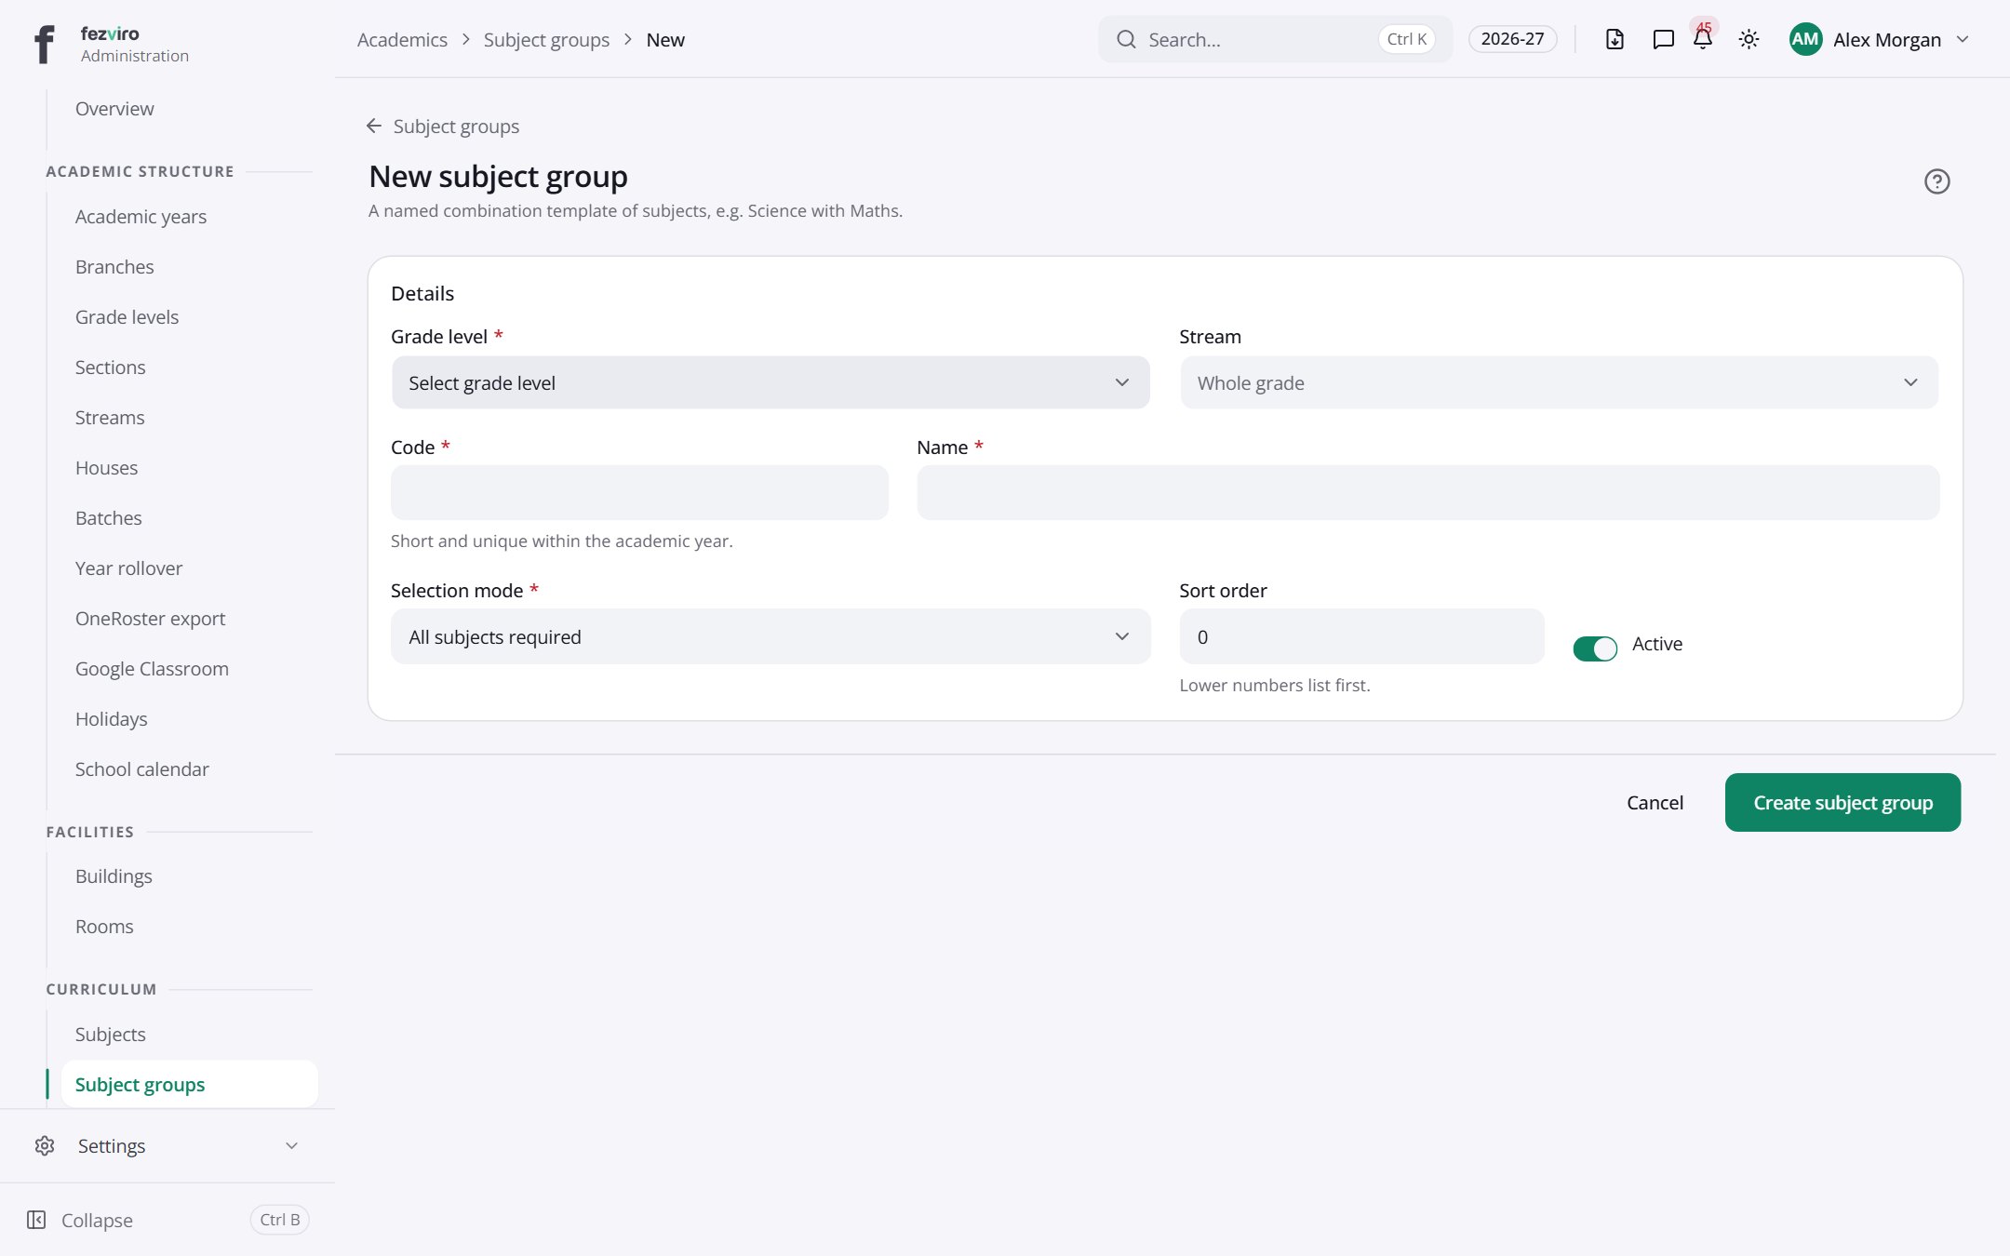Click the Search box in header
Screen dimensions: 2010x1256
[1275, 39]
